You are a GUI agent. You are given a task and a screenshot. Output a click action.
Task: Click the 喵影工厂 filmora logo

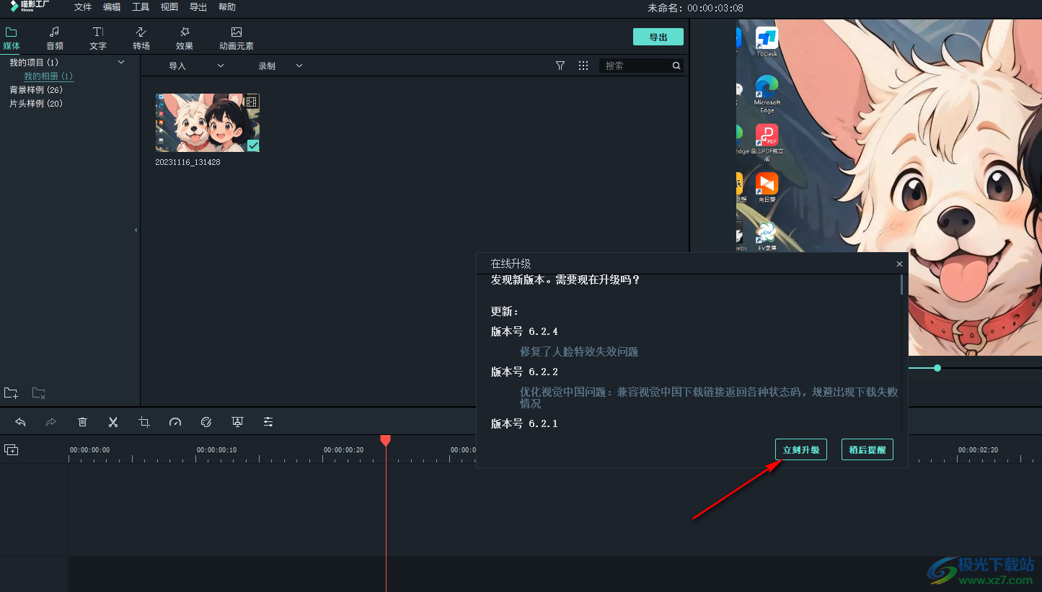click(30, 6)
